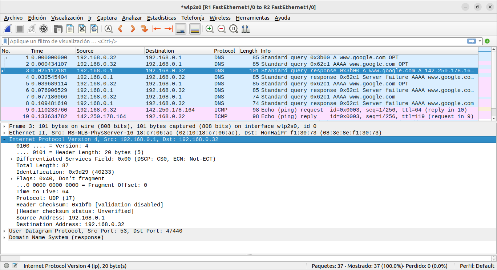The image size is (497, 270).
Task: Zoom out on packet text
Action: pos(222,29)
